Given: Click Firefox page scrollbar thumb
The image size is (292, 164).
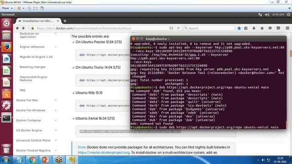Looking at the screenshot, I should pos(291,53).
